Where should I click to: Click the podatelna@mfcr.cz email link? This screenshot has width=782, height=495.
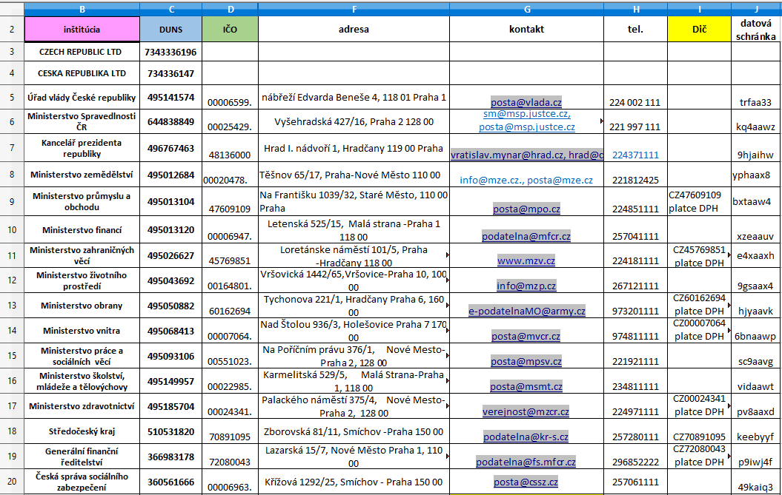click(x=526, y=236)
